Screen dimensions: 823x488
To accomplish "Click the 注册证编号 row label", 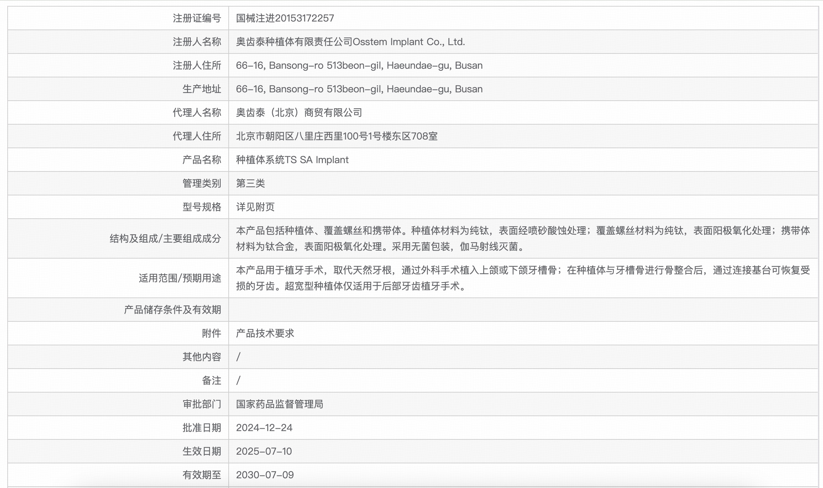I will (x=197, y=18).
